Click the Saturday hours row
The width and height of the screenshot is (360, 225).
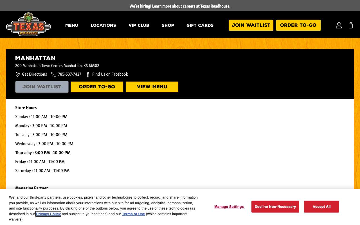point(42,171)
